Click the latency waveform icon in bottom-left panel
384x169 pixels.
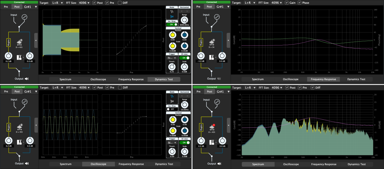point(20,127)
